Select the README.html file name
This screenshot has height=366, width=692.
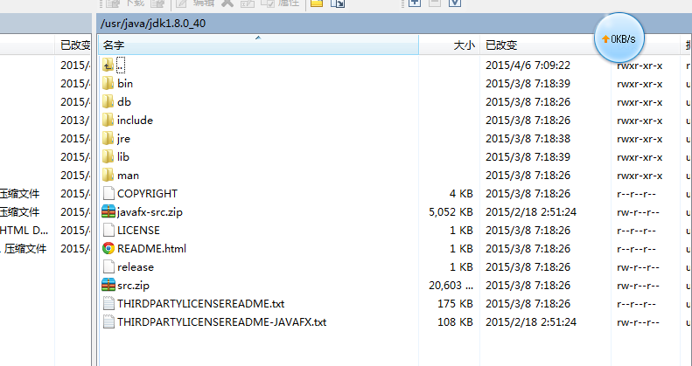click(x=152, y=249)
